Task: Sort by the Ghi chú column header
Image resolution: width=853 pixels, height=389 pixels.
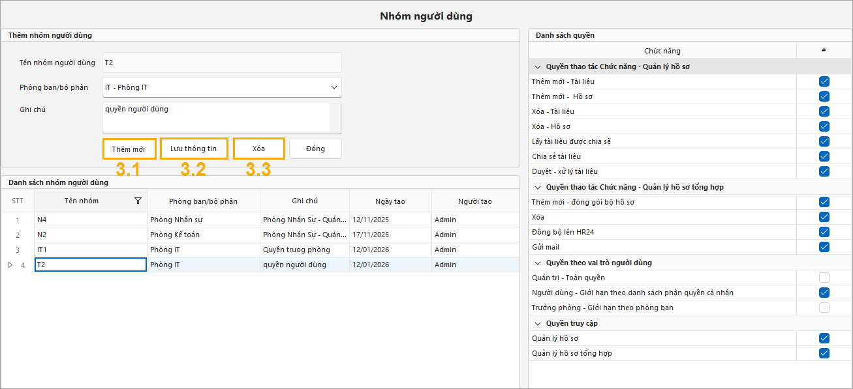Action: pos(305,201)
